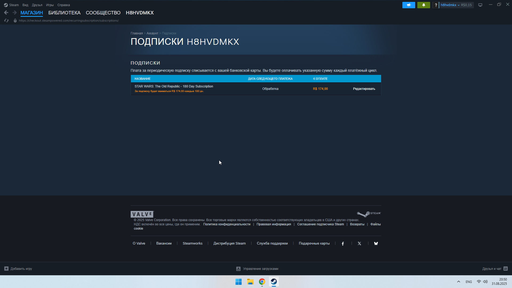Click the wallet balance R$0,15
Image resolution: width=512 pixels, height=288 pixels.
(466, 5)
